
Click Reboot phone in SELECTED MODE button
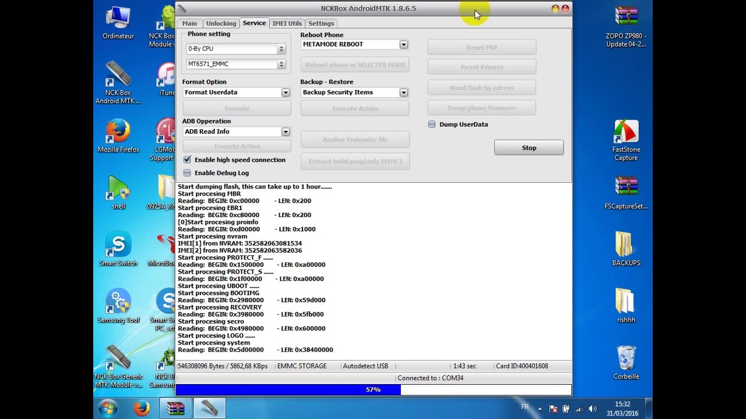(355, 65)
